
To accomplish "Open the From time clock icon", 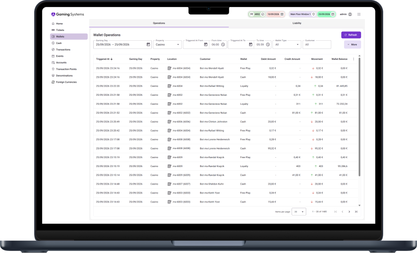I will (x=223, y=44).
